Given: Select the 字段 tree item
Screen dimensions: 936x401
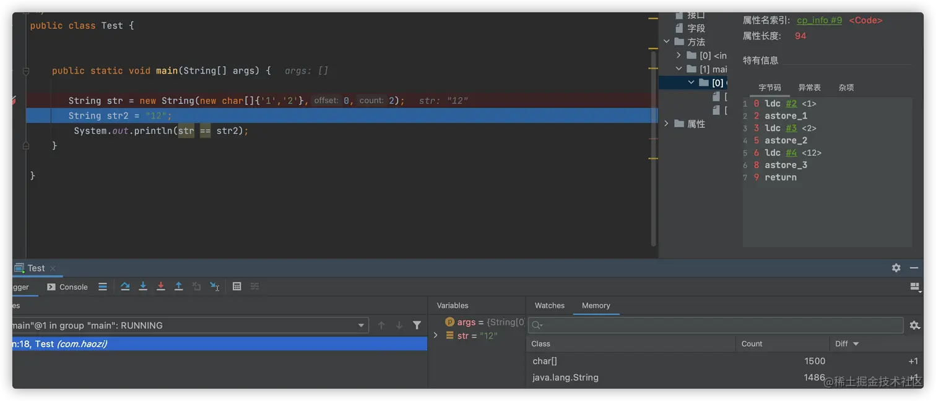Looking at the screenshot, I should (696, 28).
